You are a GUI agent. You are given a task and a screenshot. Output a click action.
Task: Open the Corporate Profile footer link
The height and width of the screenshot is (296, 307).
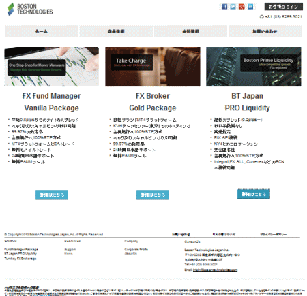136,250
